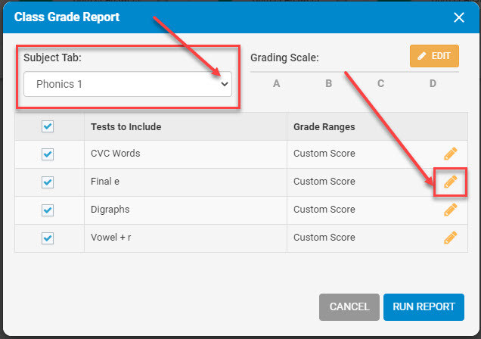Uncheck the CVC Words checkbox
Screen dimensions: 481x339
click(48, 154)
